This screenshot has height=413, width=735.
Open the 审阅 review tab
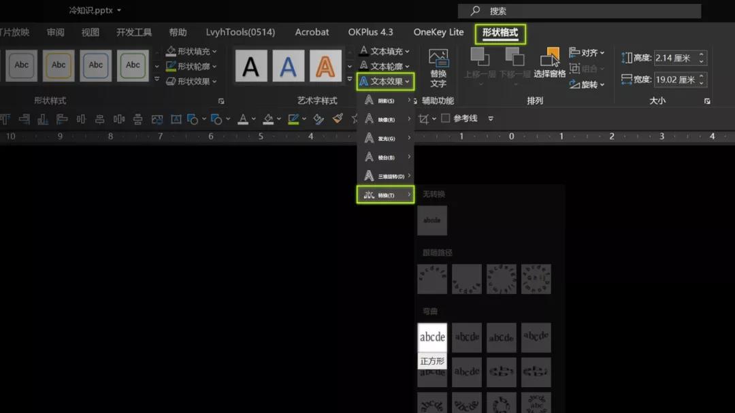click(55, 32)
